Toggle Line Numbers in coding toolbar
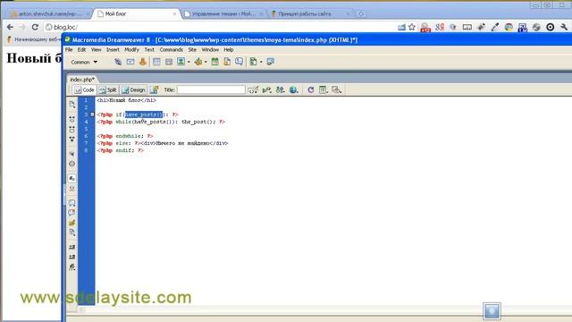This screenshot has width=572, height=322. tap(71, 178)
